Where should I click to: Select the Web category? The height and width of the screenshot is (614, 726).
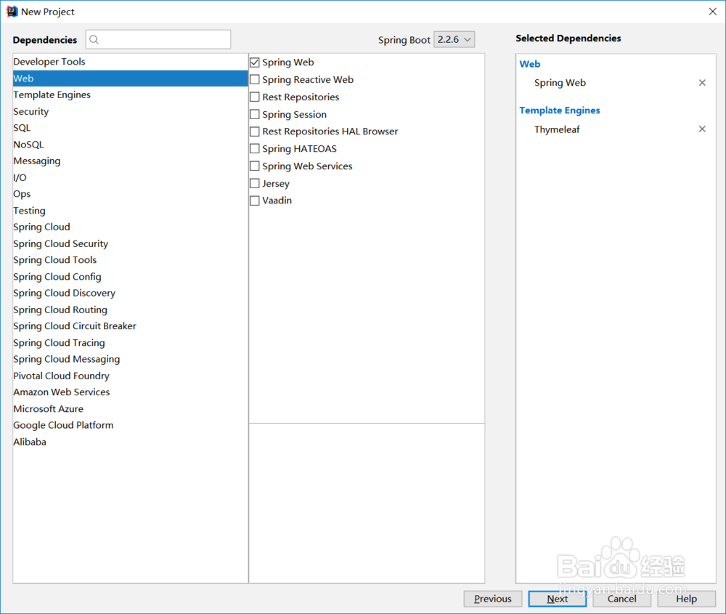click(131, 78)
